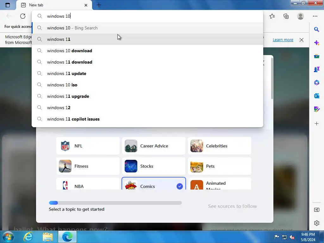Launch Internet Explorer from taskbar
This screenshot has width=324, height=243.
pos(28,237)
